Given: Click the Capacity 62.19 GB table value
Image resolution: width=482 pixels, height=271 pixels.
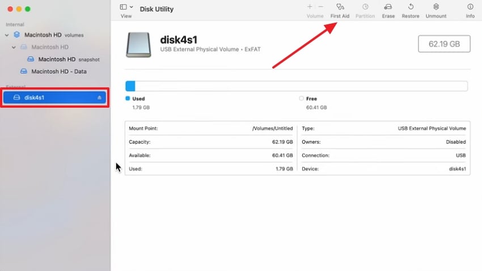Looking at the screenshot, I should 282,142.
